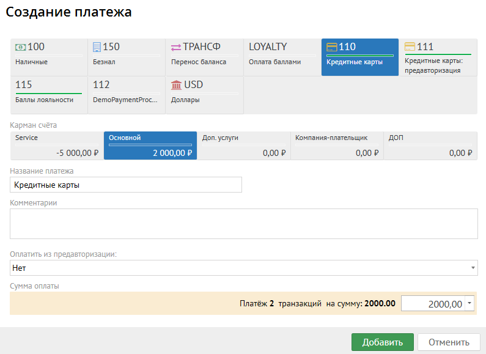Click the yellow card icon next to 111
The width and height of the screenshot is (486, 354).
click(410, 47)
